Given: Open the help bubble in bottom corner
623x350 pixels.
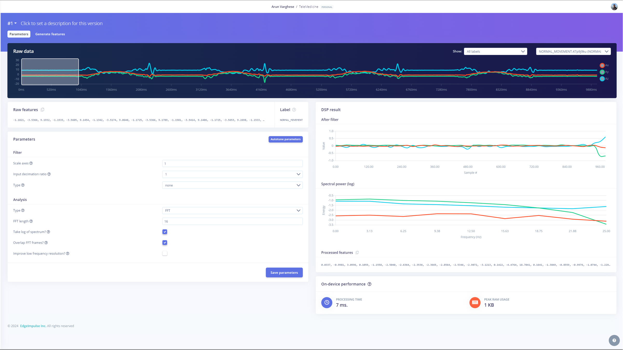Looking at the screenshot, I should coord(614,340).
